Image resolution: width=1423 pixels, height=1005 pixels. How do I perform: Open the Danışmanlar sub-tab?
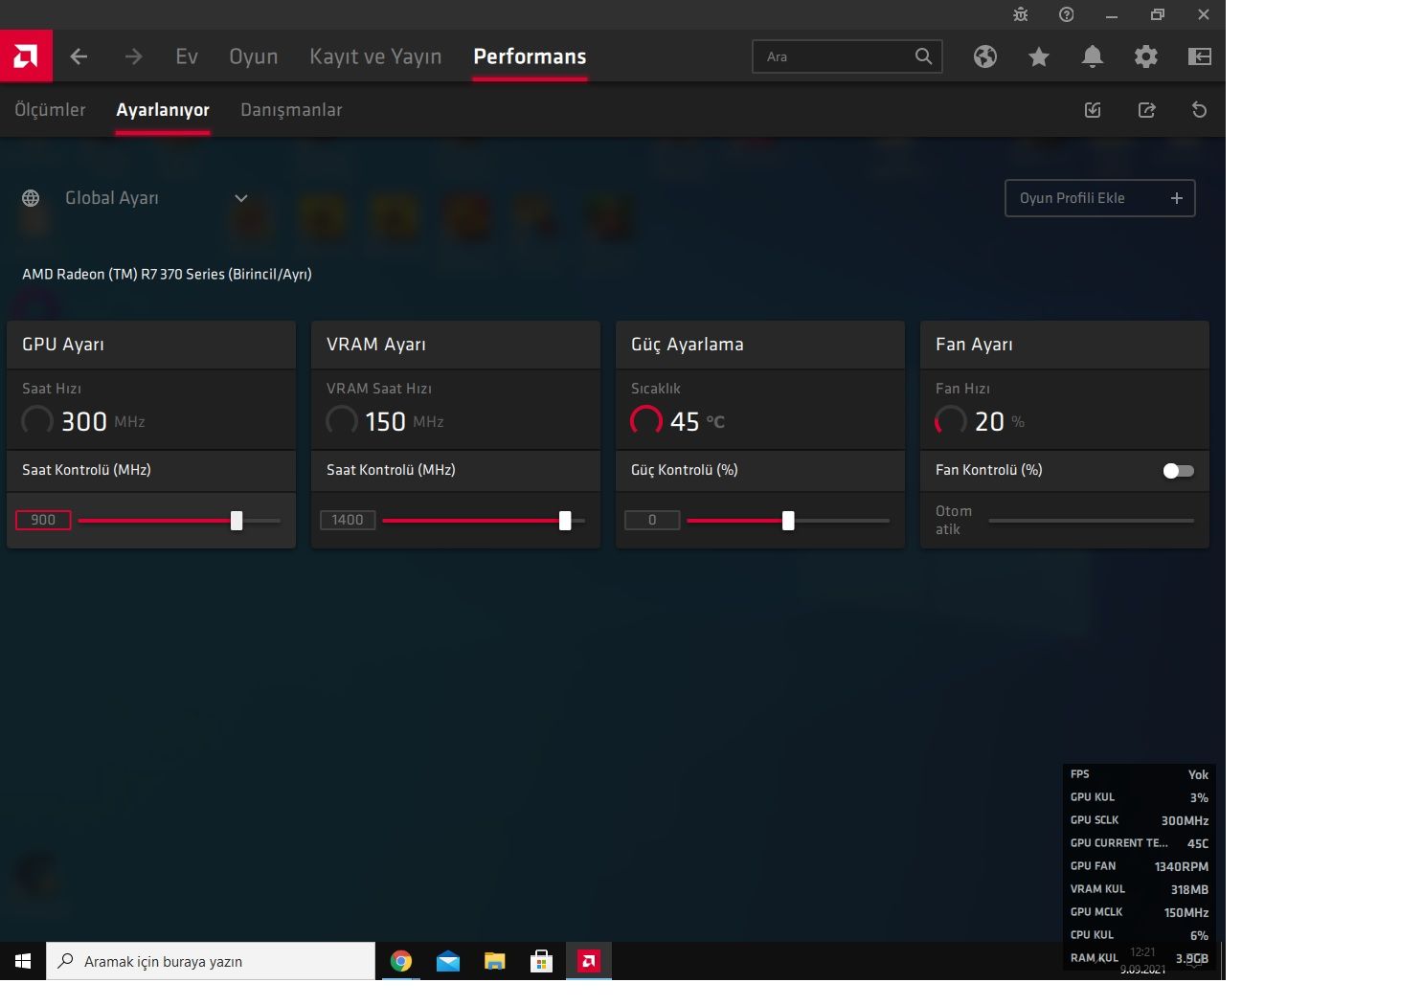(291, 110)
